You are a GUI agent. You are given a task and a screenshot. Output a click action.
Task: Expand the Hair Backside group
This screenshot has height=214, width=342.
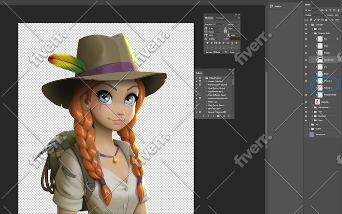coord(312,107)
